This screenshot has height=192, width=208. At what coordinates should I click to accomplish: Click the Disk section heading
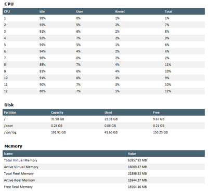[9, 105]
